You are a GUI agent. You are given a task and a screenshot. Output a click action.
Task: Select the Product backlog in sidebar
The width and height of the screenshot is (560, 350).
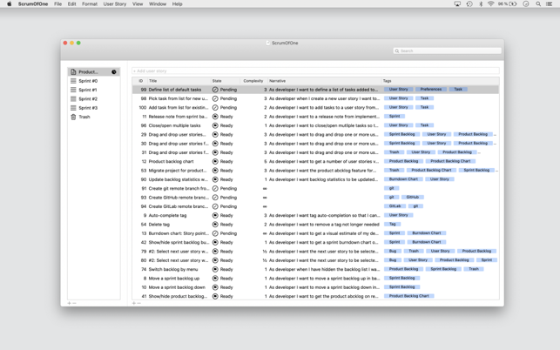(x=93, y=71)
